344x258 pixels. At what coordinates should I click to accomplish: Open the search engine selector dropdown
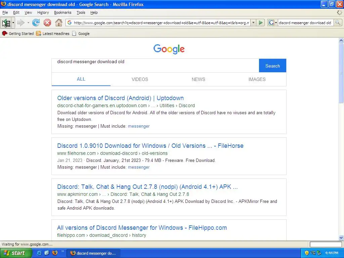(273, 23)
